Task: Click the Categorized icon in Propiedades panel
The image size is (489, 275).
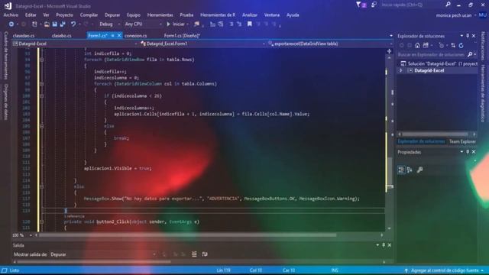Action: [401, 170]
